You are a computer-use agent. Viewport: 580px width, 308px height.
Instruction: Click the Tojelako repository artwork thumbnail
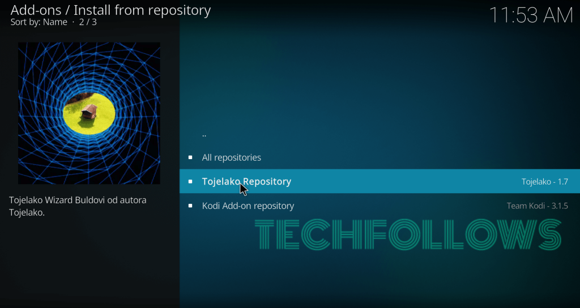click(89, 113)
